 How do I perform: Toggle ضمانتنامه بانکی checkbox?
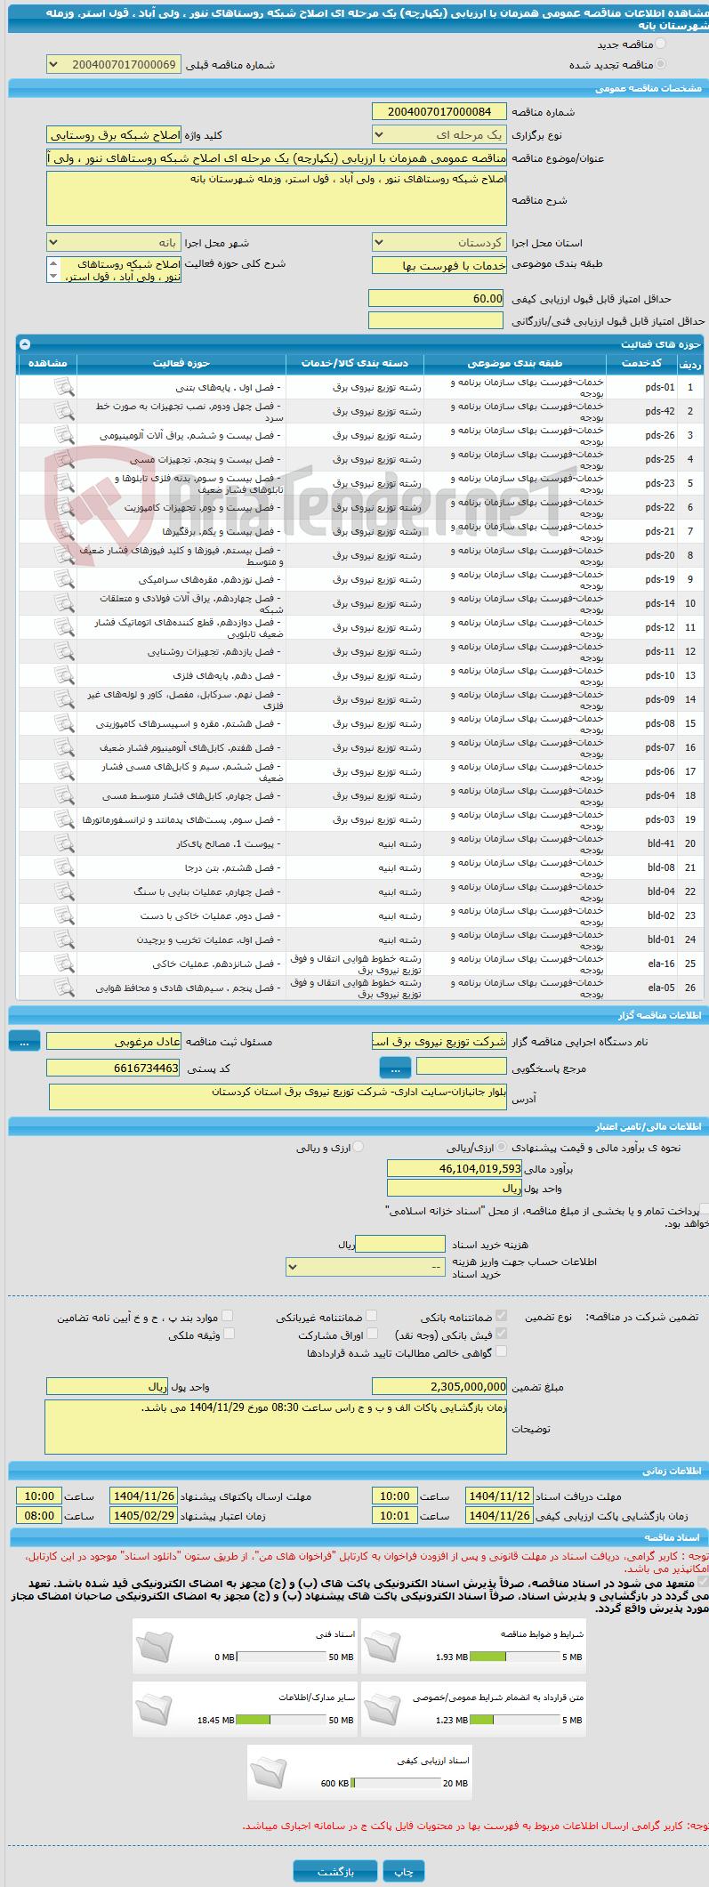click(501, 1316)
